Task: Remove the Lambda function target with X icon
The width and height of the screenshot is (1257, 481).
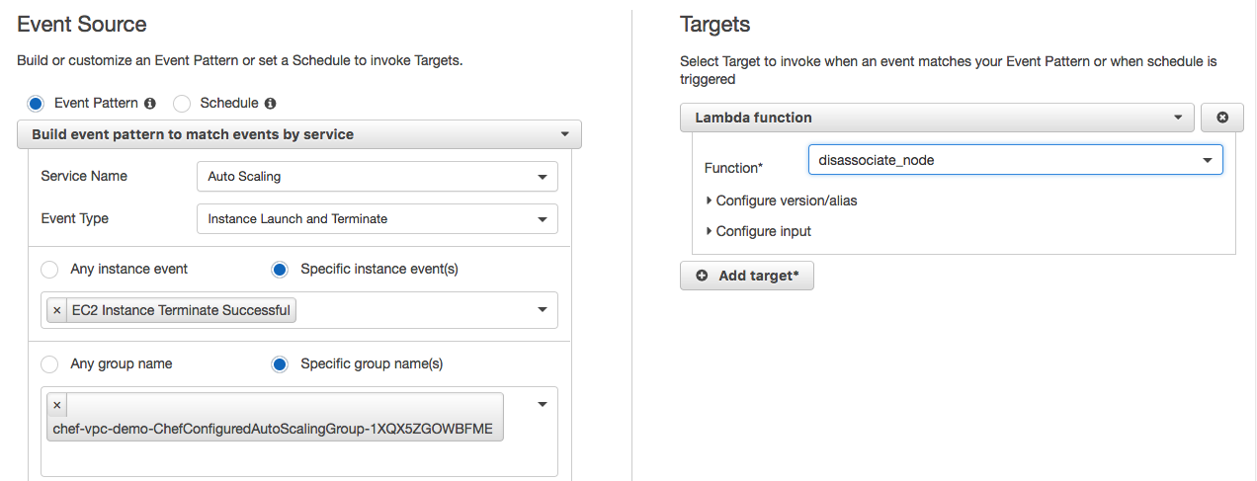Action: tap(1222, 118)
